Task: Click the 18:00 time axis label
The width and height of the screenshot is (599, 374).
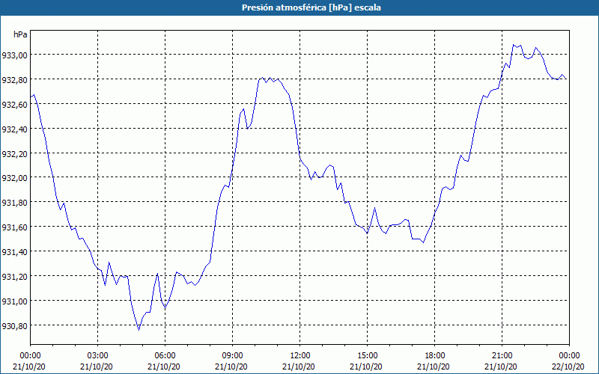Action: [435, 356]
